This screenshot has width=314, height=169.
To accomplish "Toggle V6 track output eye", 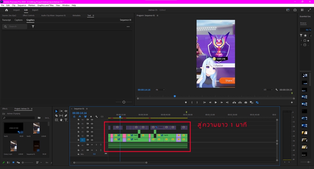I will point(92,120).
